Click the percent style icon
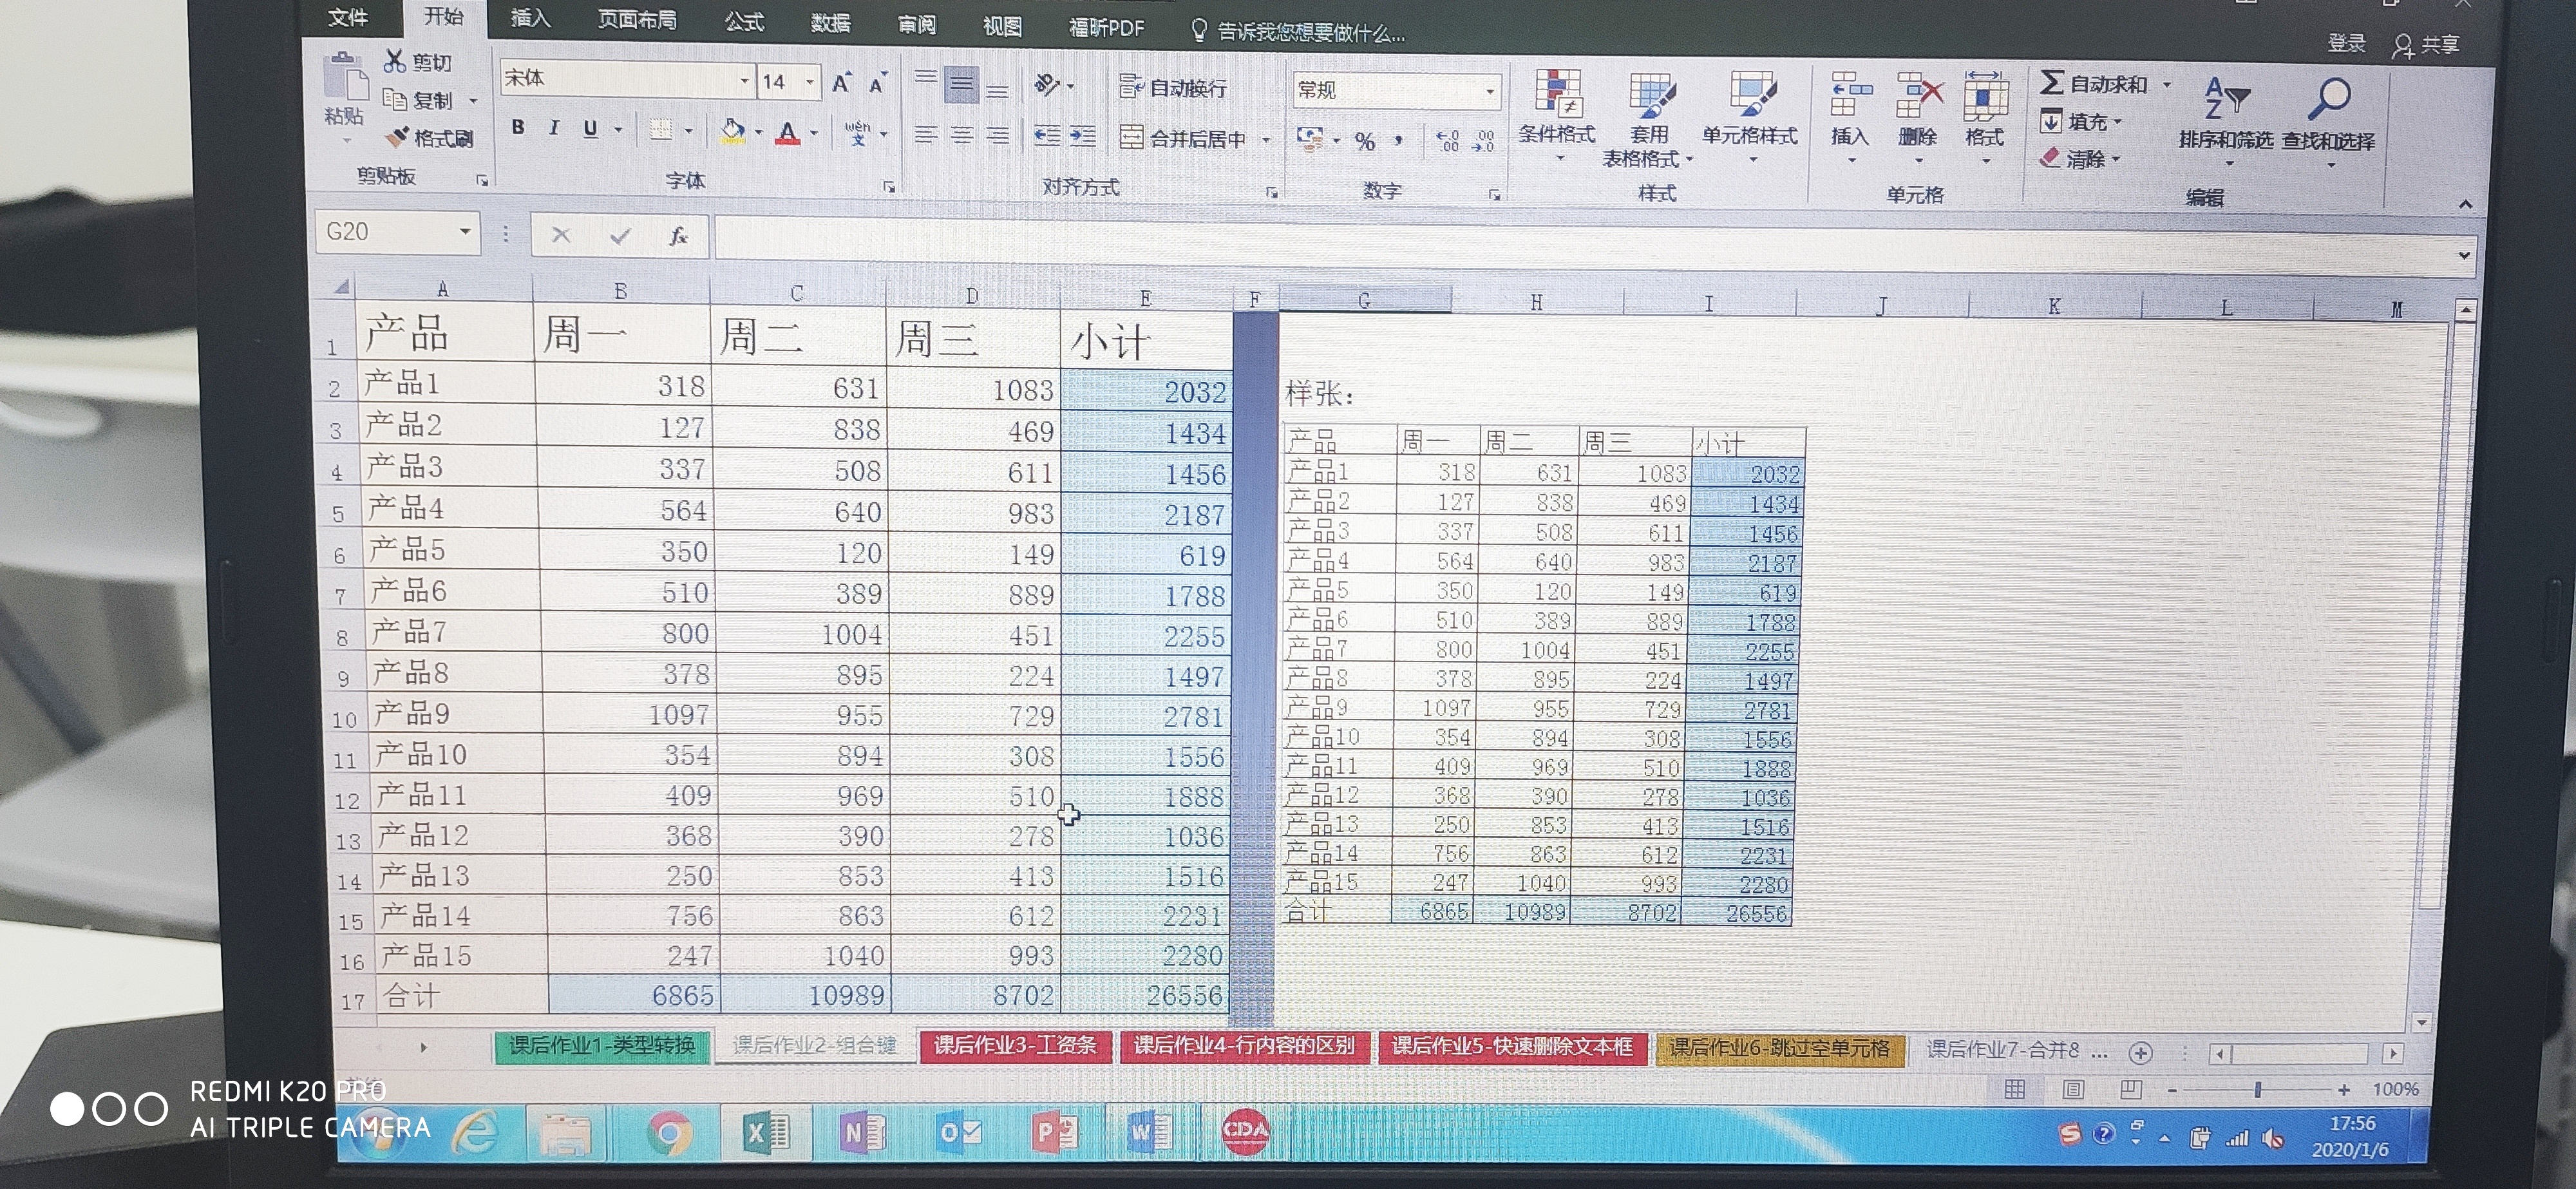The width and height of the screenshot is (2576, 1189). 1365,142
